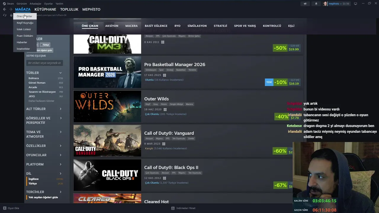Open the announcements megaphone icon
Screen dimensions: 379x213
pos(305,4)
